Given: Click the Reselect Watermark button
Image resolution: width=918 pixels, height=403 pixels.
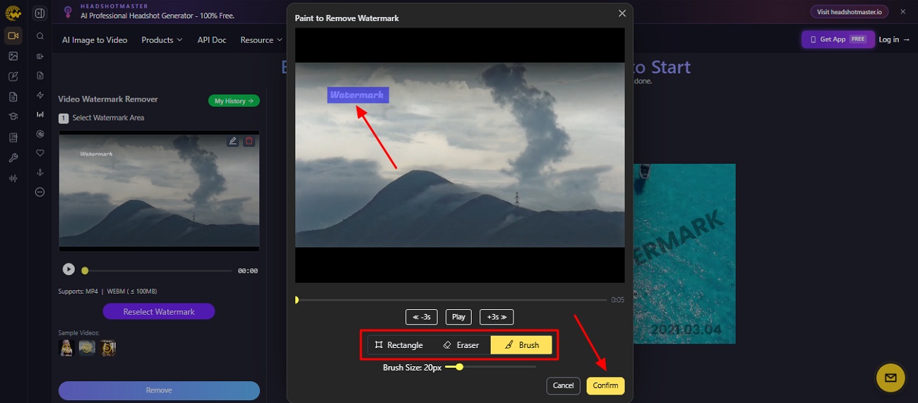Looking at the screenshot, I should (159, 311).
